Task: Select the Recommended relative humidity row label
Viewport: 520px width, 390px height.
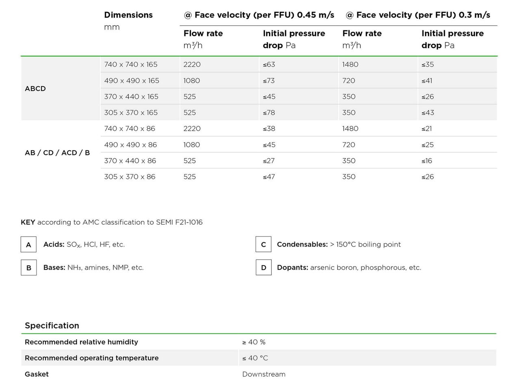Action: tap(81, 342)
